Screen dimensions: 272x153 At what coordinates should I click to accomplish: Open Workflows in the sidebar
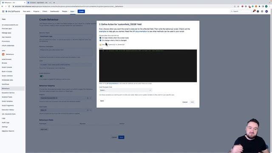[x=6, y=84]
